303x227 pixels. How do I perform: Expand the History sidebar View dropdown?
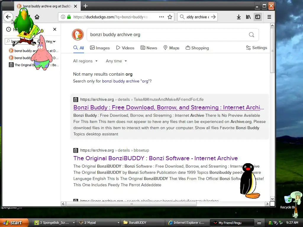pos(51,41)
